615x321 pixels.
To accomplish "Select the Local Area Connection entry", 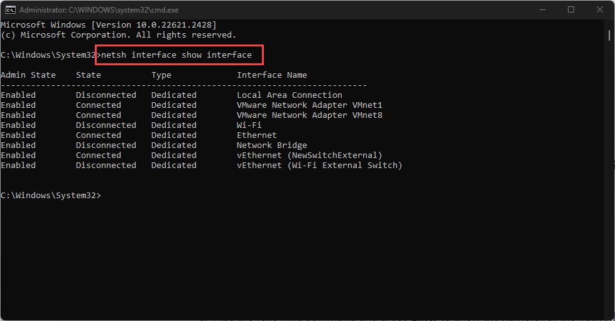I will [x=290, y=95].
